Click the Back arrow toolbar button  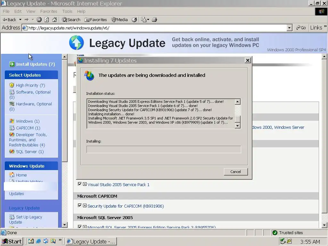pyautogui.click(x=10, y=20)
